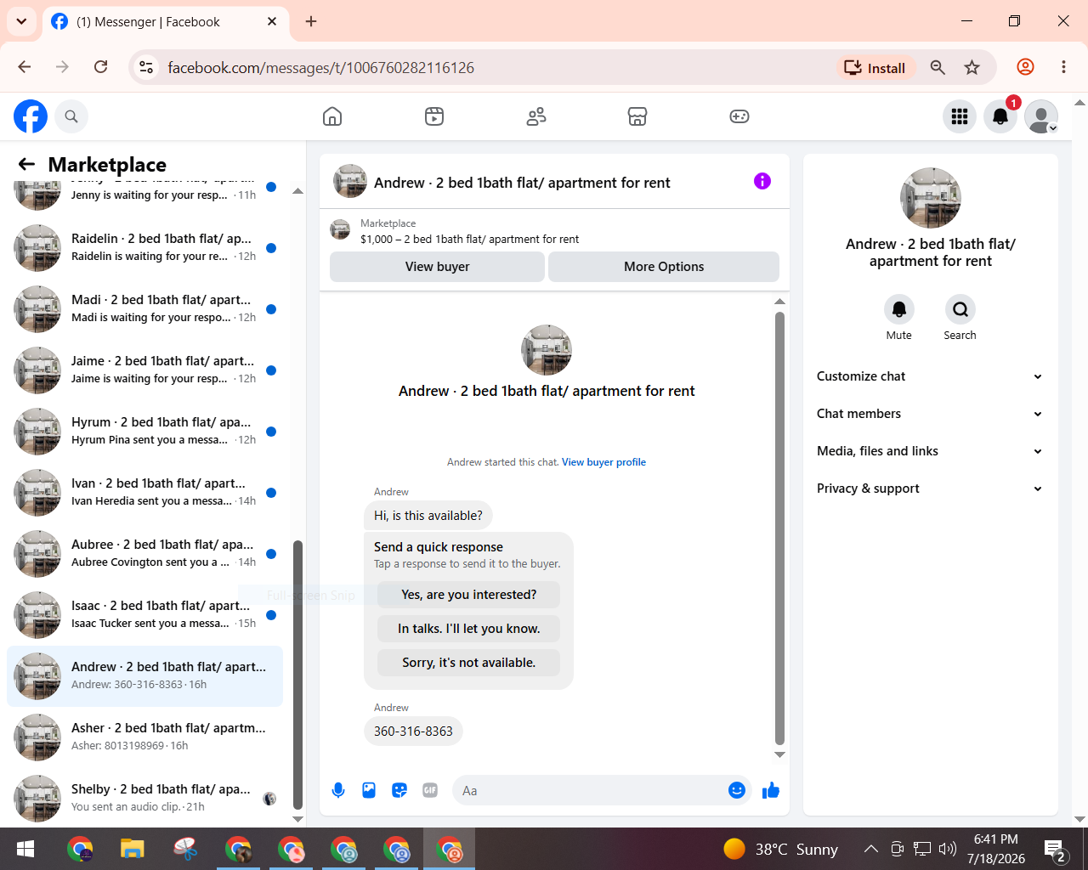1088x870 pixels.
Task: Choose a GIF
Action: pyautogui.click(x=430, y=790)
